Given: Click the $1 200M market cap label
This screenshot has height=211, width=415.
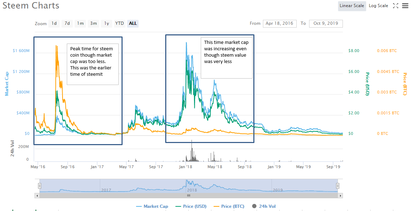Looking at the screenshot, I should click(21, 72).
